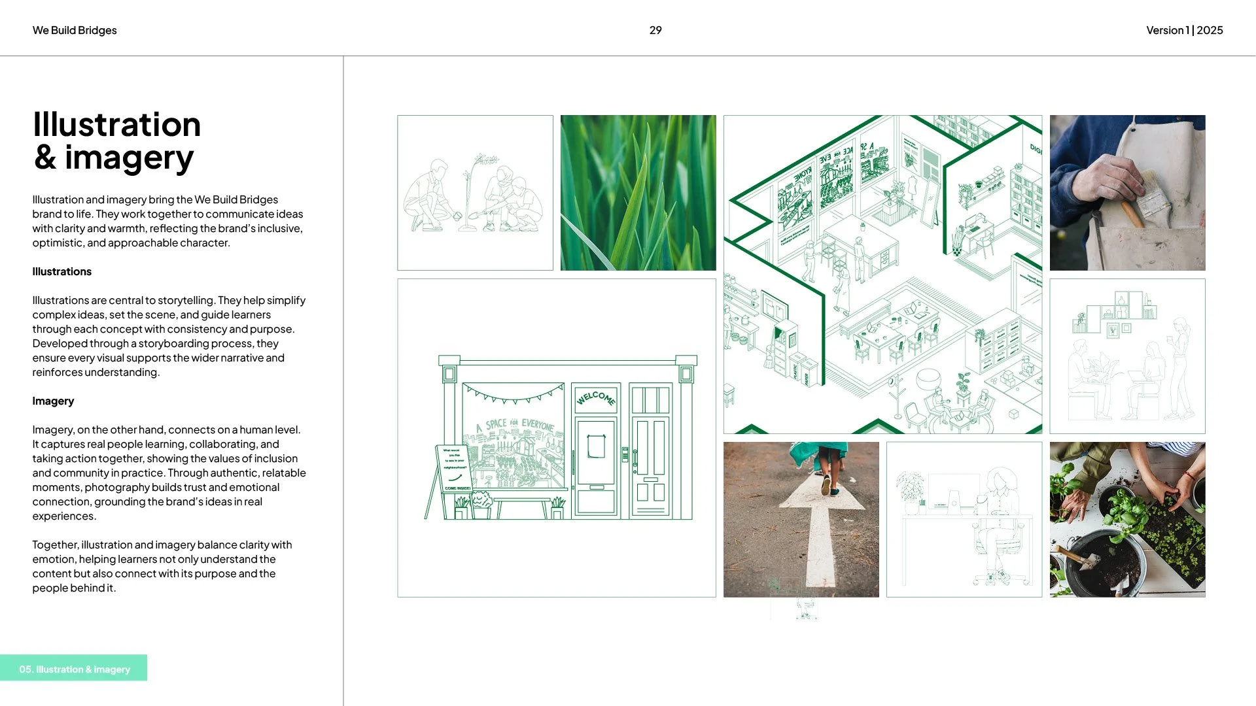
Task: Click the 'We Build Bridges' header text
Action: tap(75, 30)
